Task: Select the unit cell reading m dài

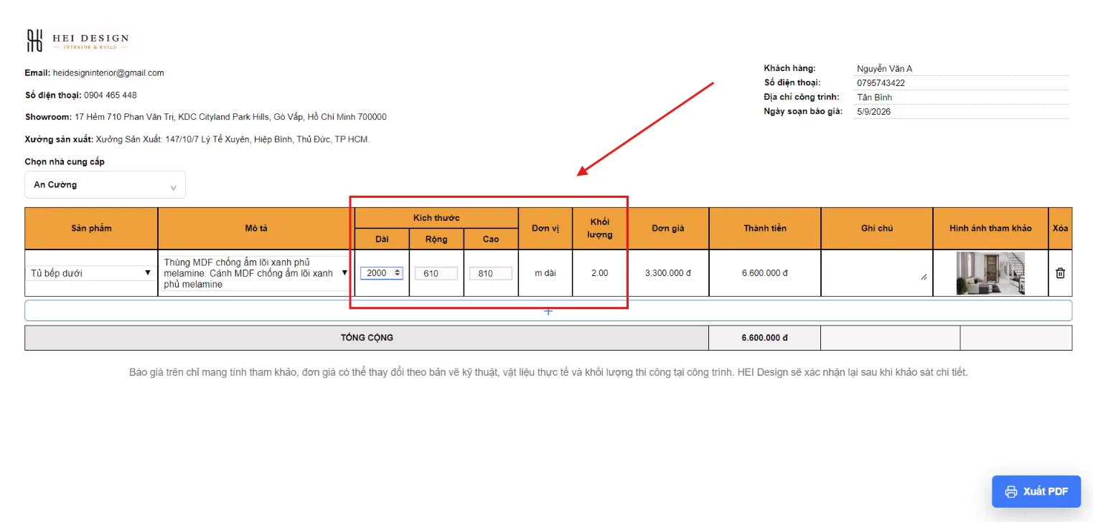Action: pos(545,273)
